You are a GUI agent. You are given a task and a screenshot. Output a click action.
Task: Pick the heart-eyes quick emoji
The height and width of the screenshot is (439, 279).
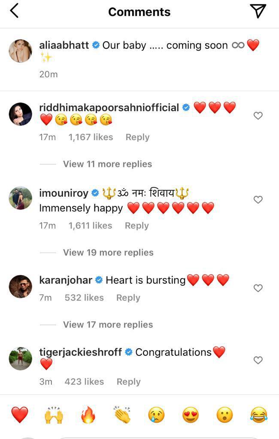(190, 415)
